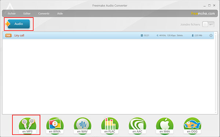The width and height of the screenshot is (220, 137).
Task: Maximize the Freemake Audio Converter window
Action: (209, 5)
